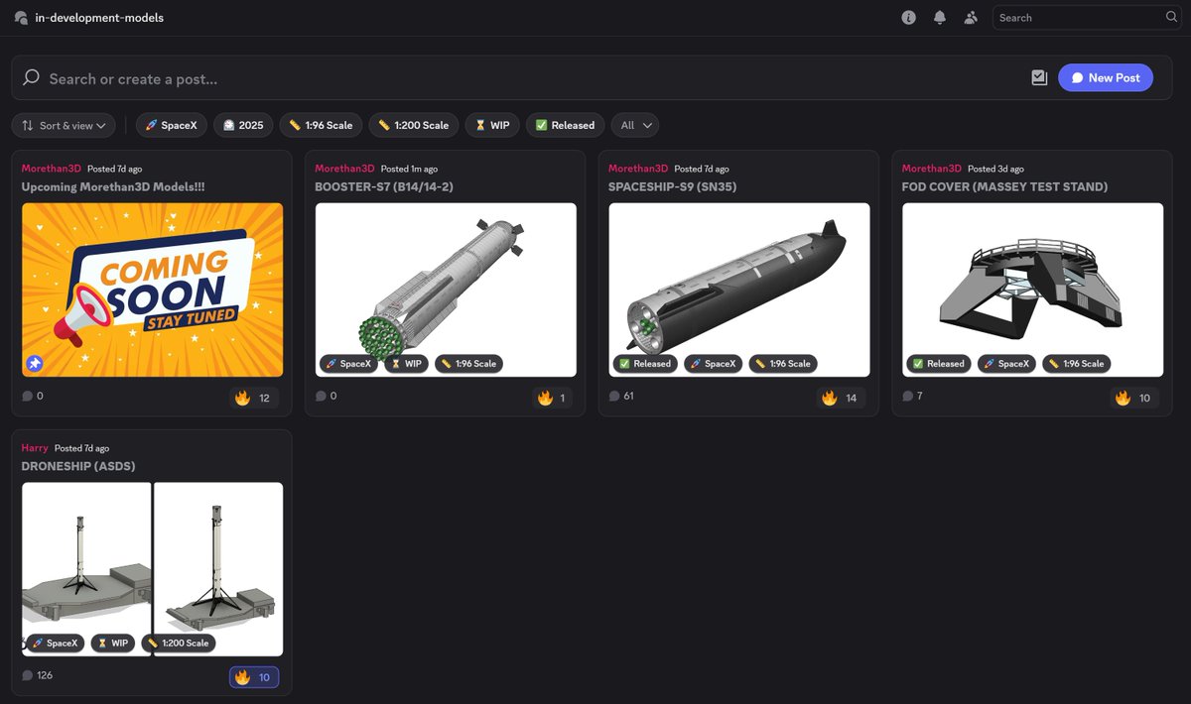Click SpaceX tag on BOOSTER-S7 card
The height and width of the screenshot is (704, 1191).
[348, 364]
